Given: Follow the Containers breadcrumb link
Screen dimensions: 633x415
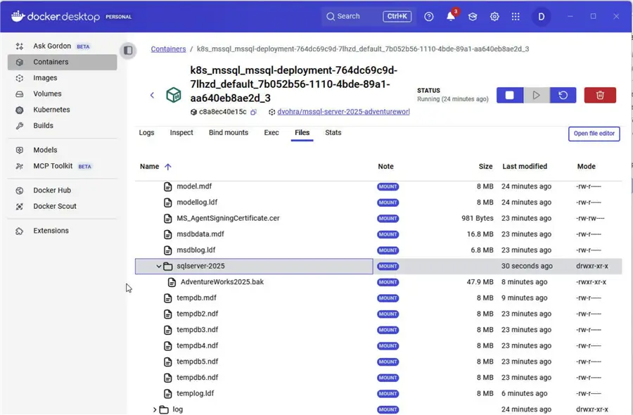Looking at the screenshot, I should pos(168,49).
